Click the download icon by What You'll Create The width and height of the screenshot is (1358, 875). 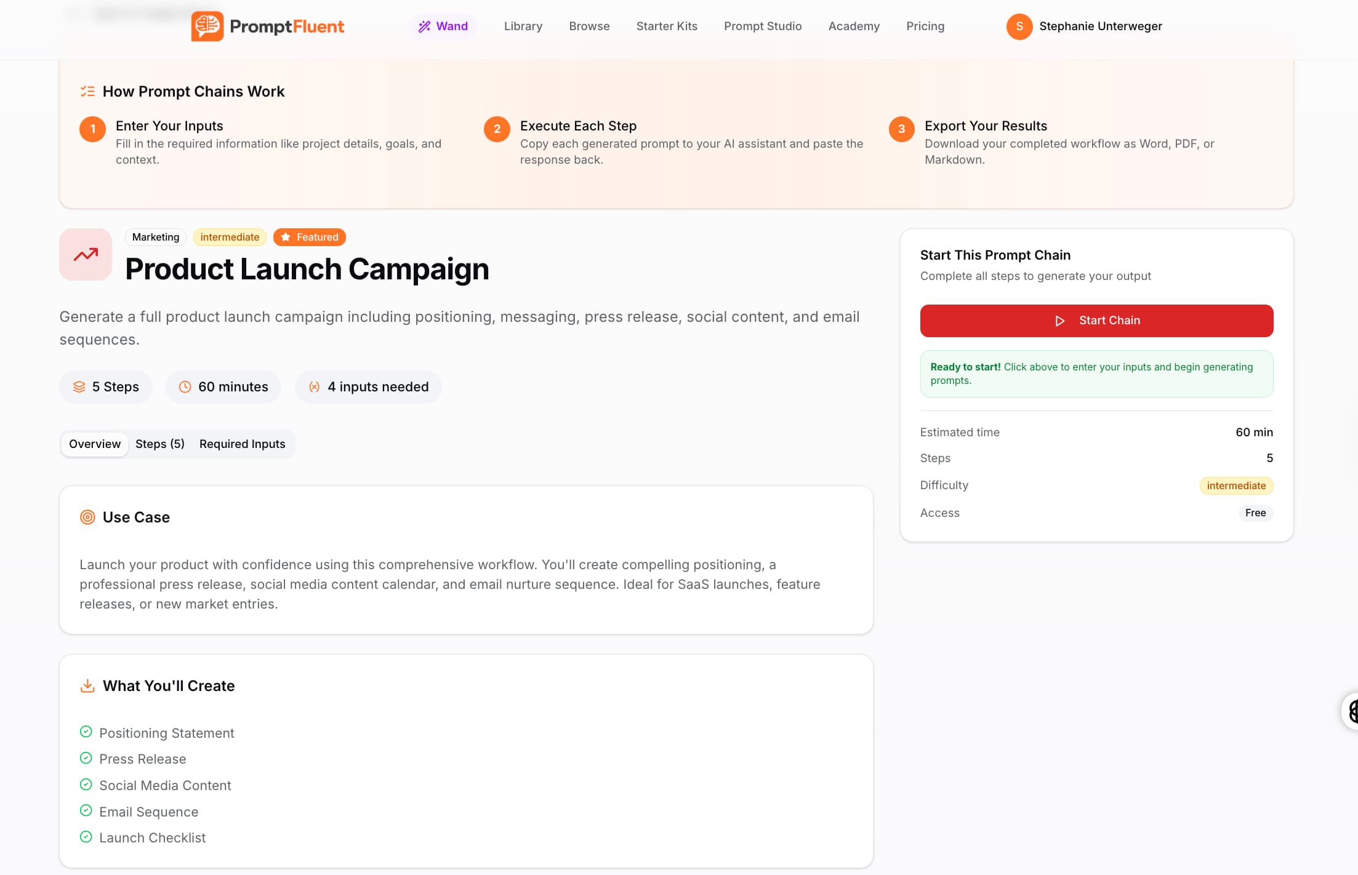pos(87,685)
